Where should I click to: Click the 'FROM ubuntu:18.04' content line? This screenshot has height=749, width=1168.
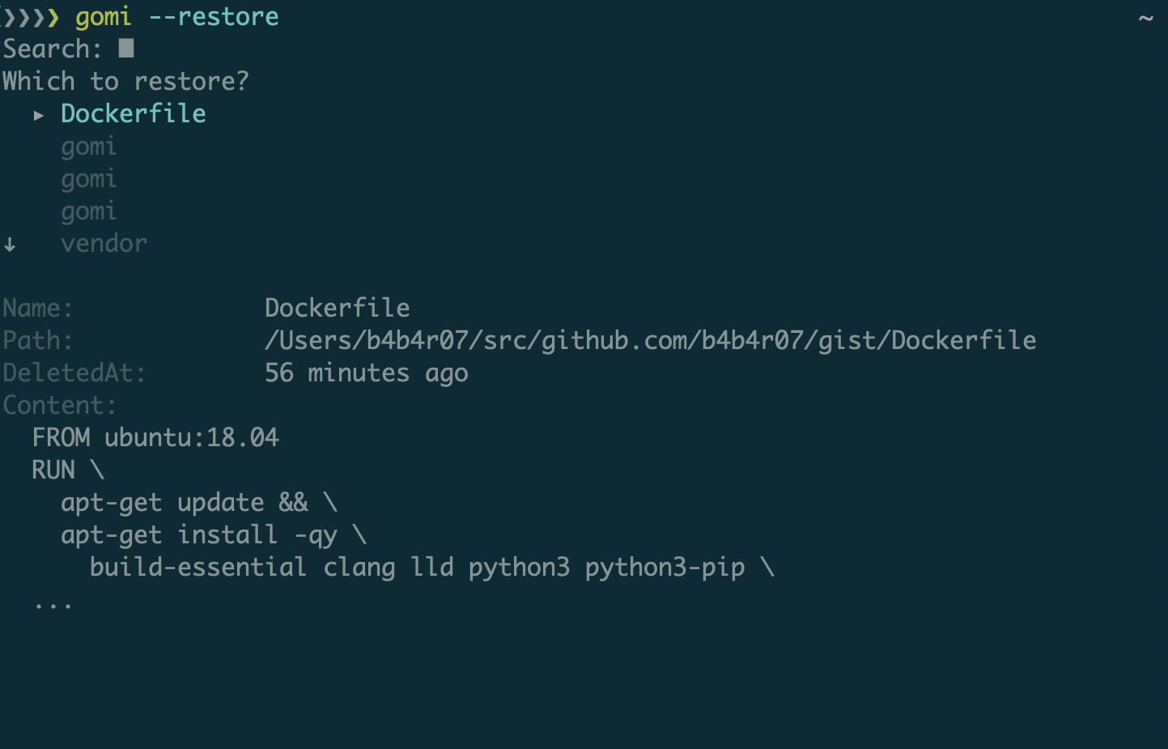coord(155,438)
